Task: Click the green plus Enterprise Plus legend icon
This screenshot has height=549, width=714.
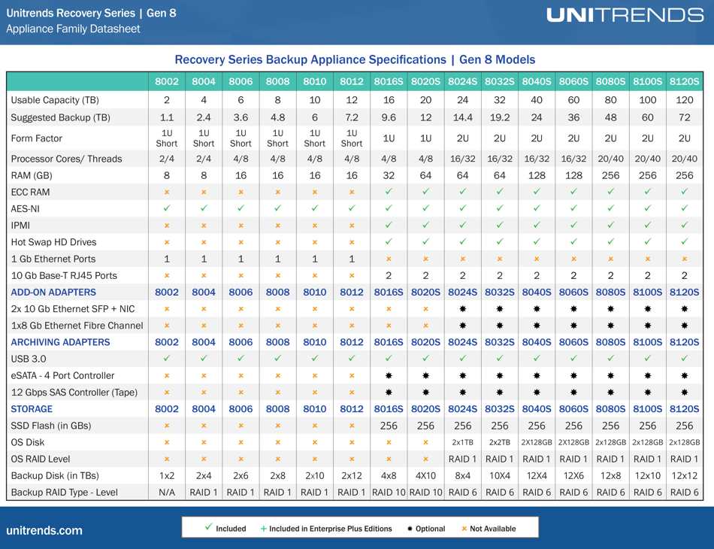Action: tap(263, 529)
